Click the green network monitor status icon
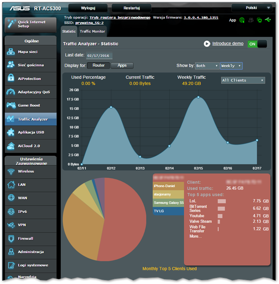This screenshot has height=284, width=279. (x=260, y=20)
